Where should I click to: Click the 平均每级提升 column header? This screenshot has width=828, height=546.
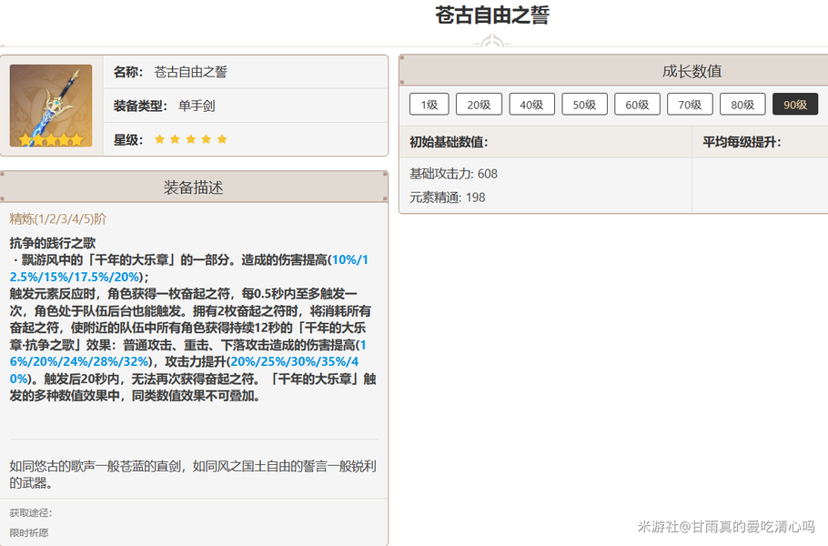(742, 142)
